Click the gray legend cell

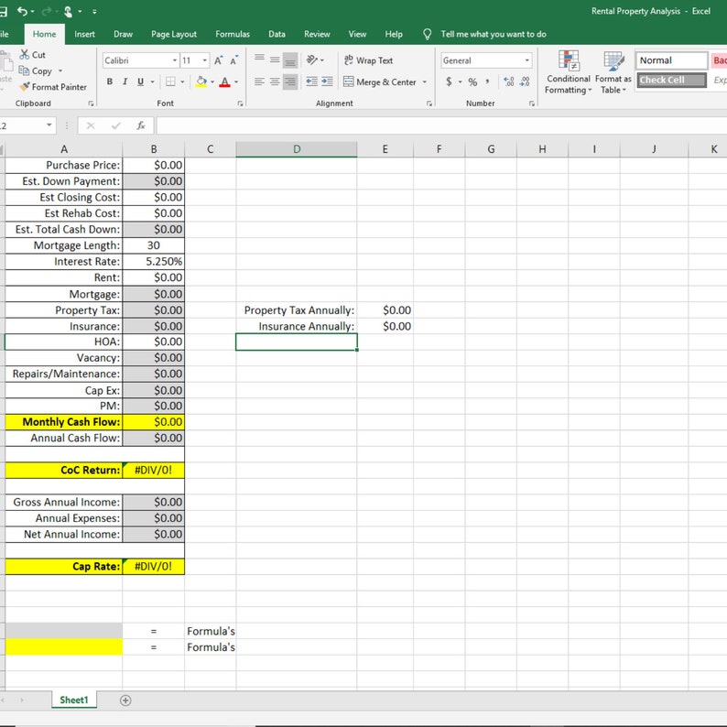(x=63, y=631)
